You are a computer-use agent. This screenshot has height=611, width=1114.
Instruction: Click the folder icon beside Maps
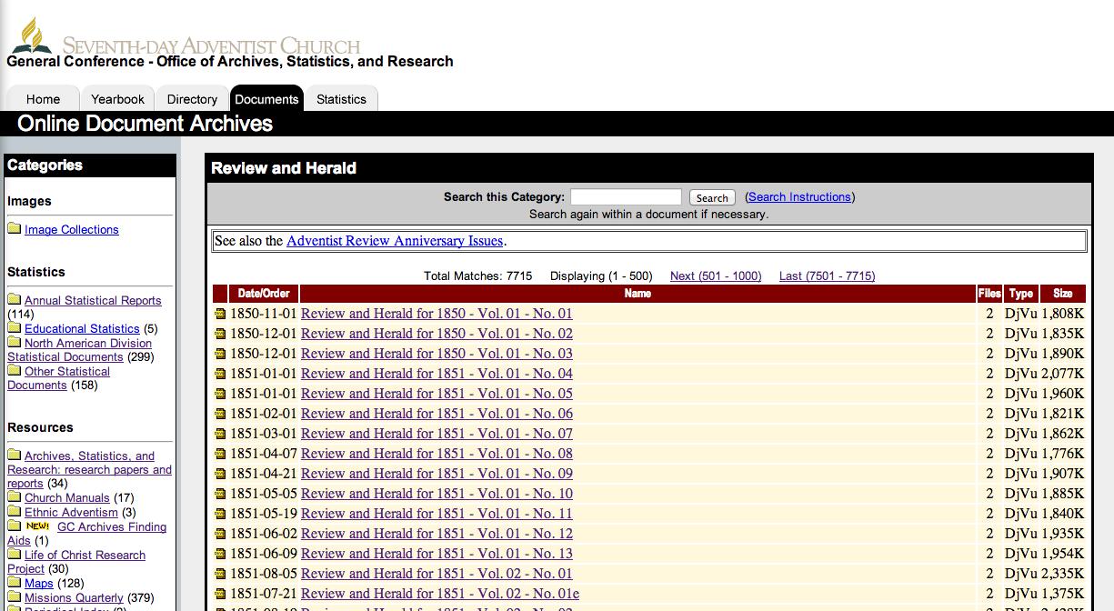pos(15,582)
